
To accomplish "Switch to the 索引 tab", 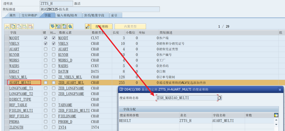I will (x=114, y=15).
